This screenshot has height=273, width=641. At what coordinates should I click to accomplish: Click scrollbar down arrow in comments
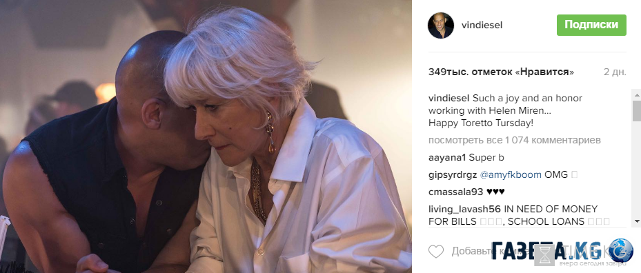pos(636,221)
